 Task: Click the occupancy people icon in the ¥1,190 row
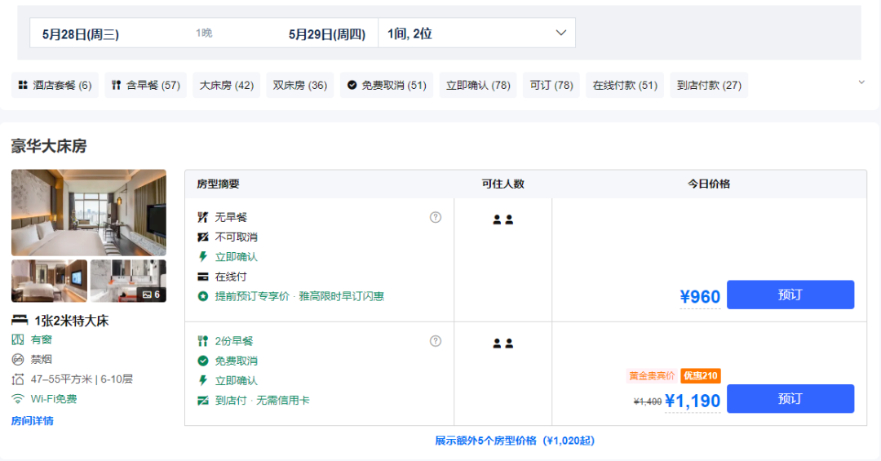502,343
